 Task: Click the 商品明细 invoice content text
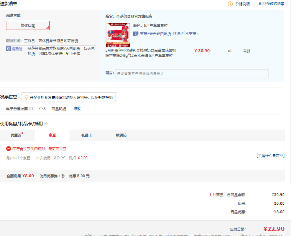[x=59, y=109]
